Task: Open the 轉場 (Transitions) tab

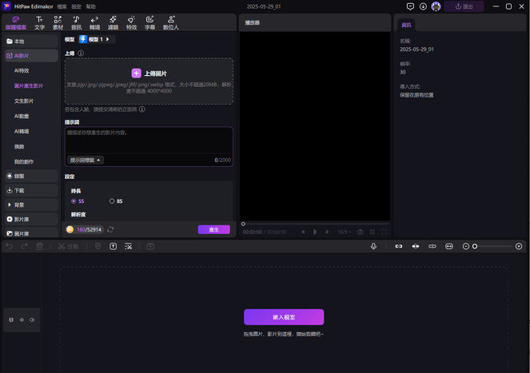Action: 94,23
